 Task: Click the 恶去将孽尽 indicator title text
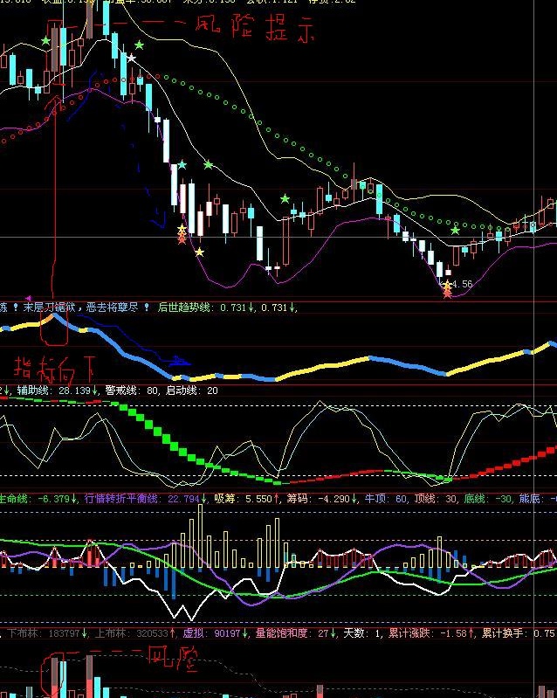tap(112, 308)
